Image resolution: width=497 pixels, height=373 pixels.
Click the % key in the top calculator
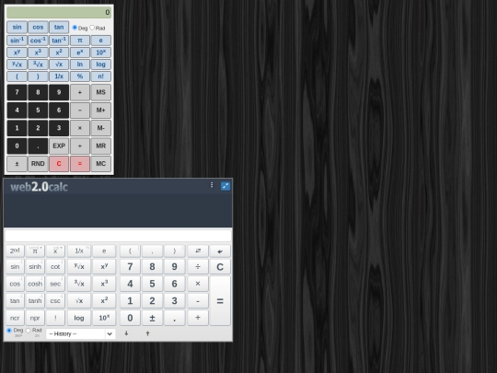tap(80, 76)
